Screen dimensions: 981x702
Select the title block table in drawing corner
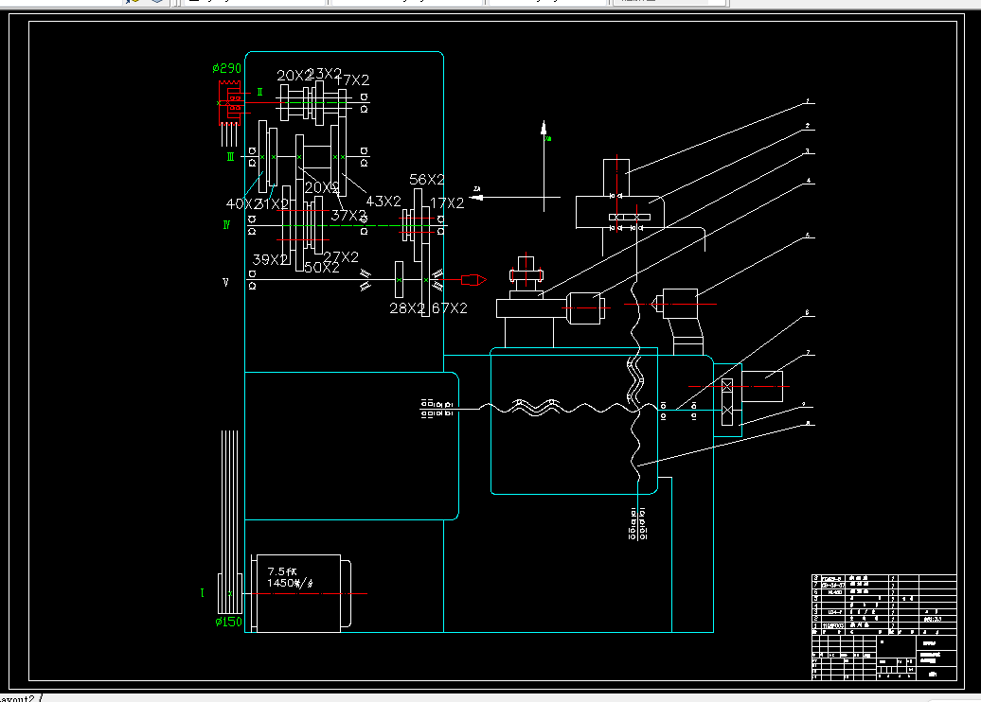(884, 627)
